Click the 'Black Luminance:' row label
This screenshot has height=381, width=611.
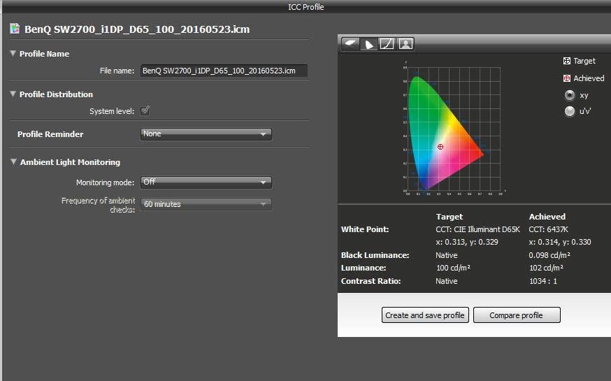tap(375, 255)
